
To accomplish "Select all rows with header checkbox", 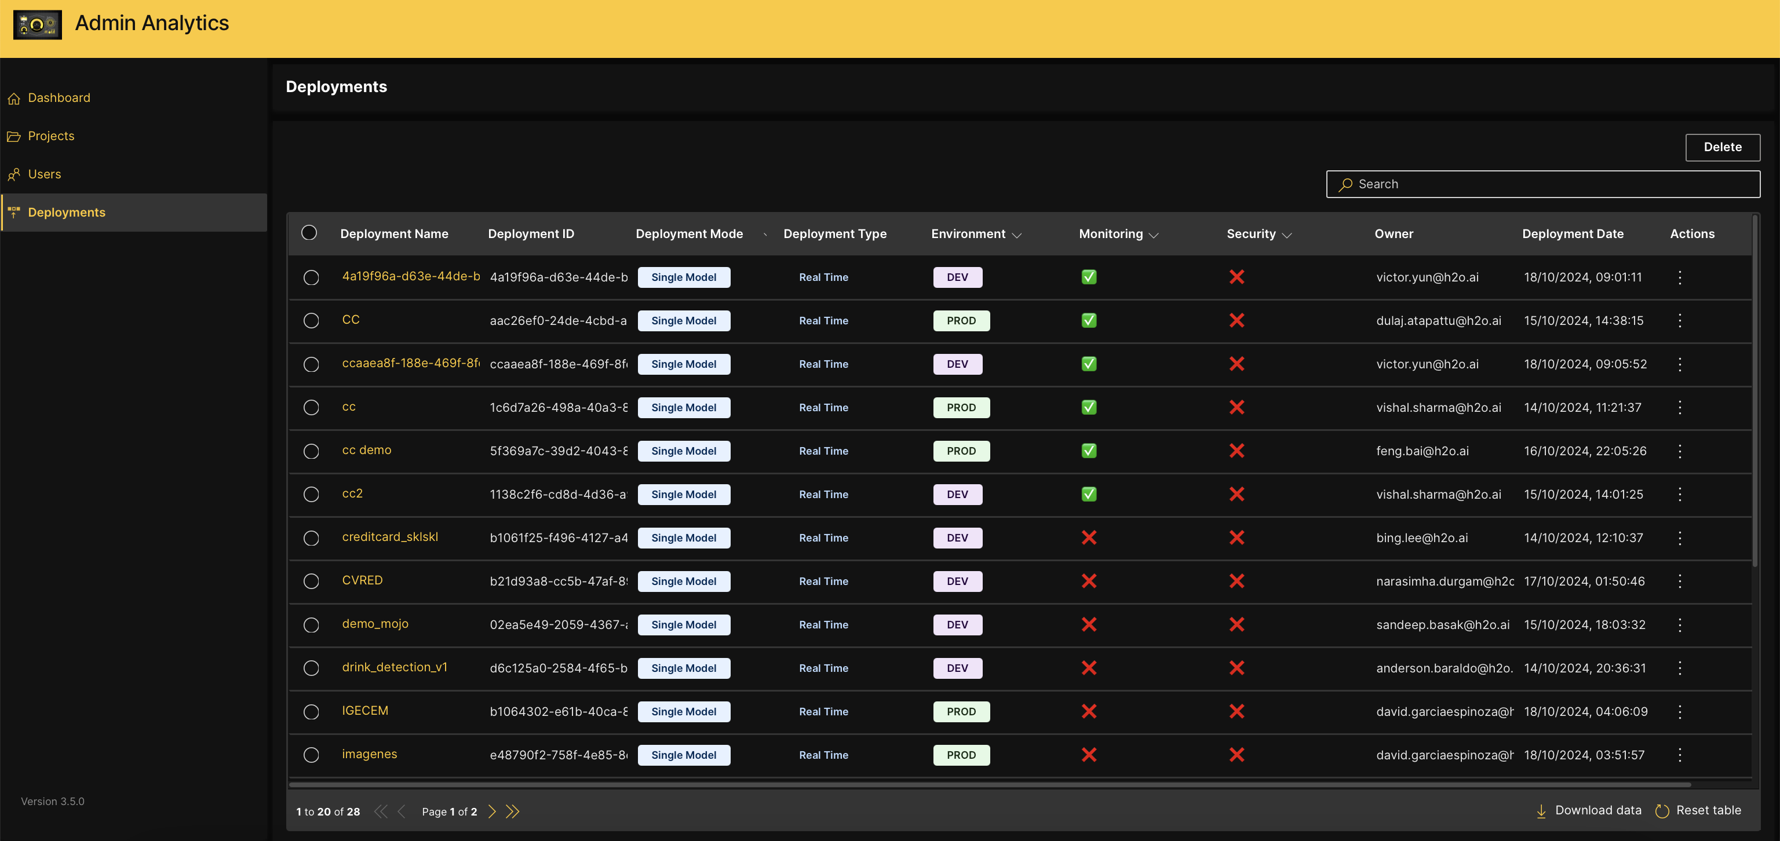I will click(309, 233).
